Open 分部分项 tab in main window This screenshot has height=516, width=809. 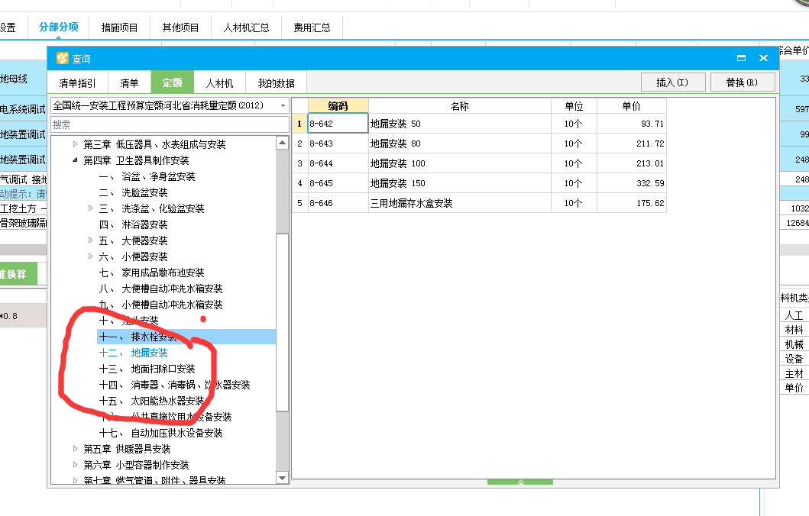(59, 27)
